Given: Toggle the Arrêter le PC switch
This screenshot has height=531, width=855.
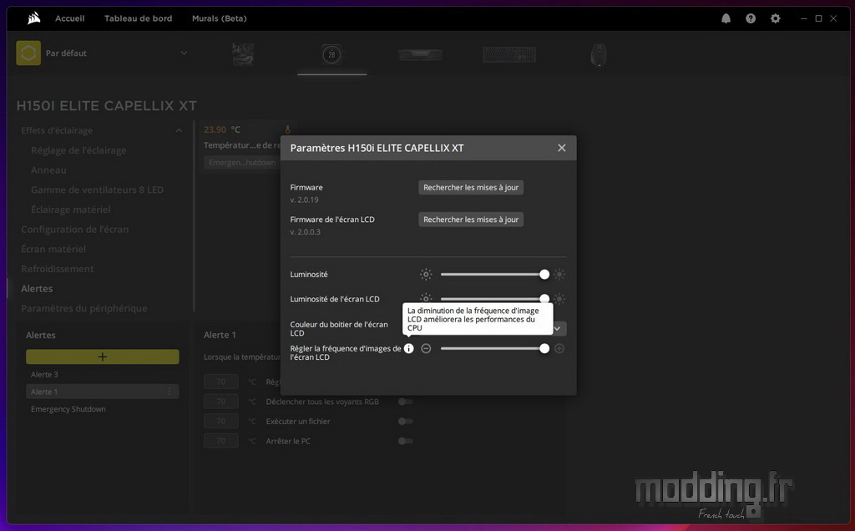Looking at the screenshot, I should pos(405,441).
